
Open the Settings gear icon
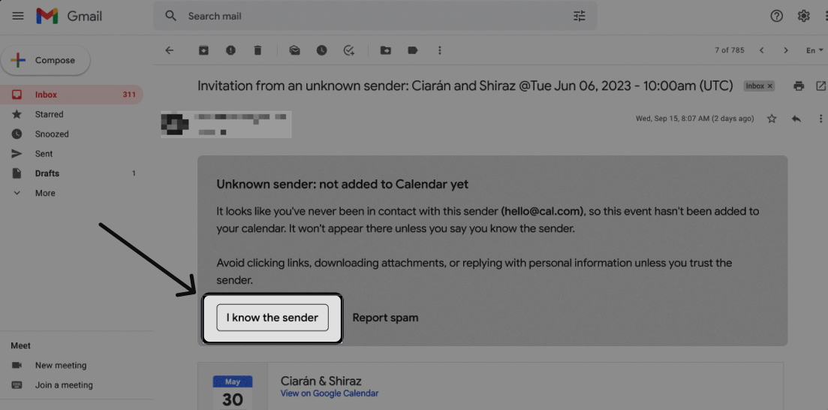tap(804, 16)
